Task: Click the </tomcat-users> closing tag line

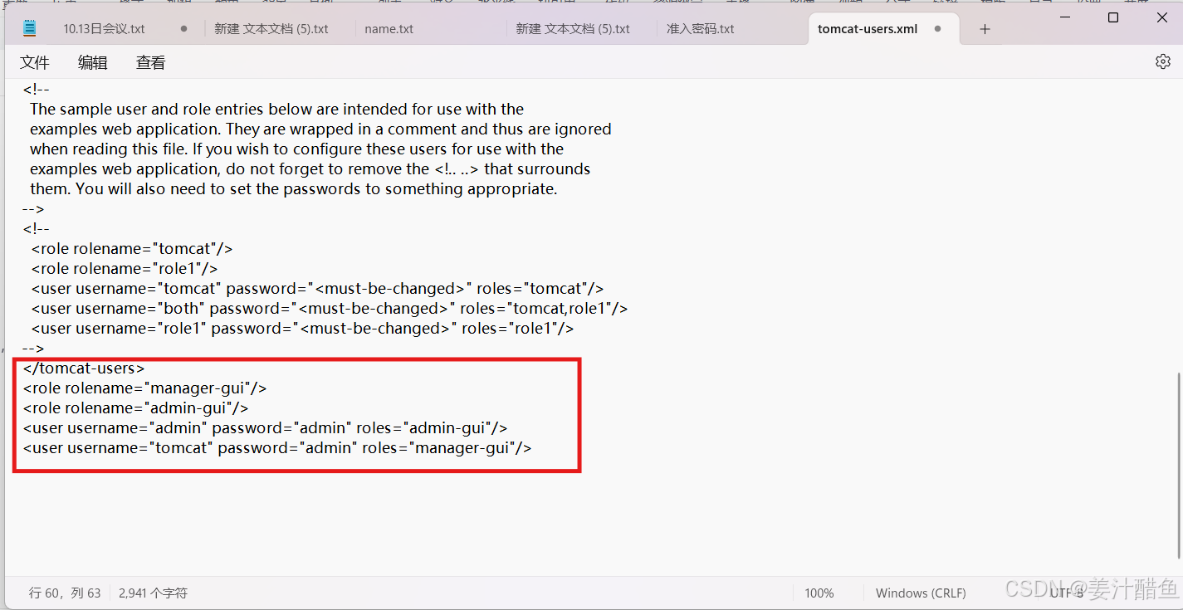Action: (x=84, y=368)
